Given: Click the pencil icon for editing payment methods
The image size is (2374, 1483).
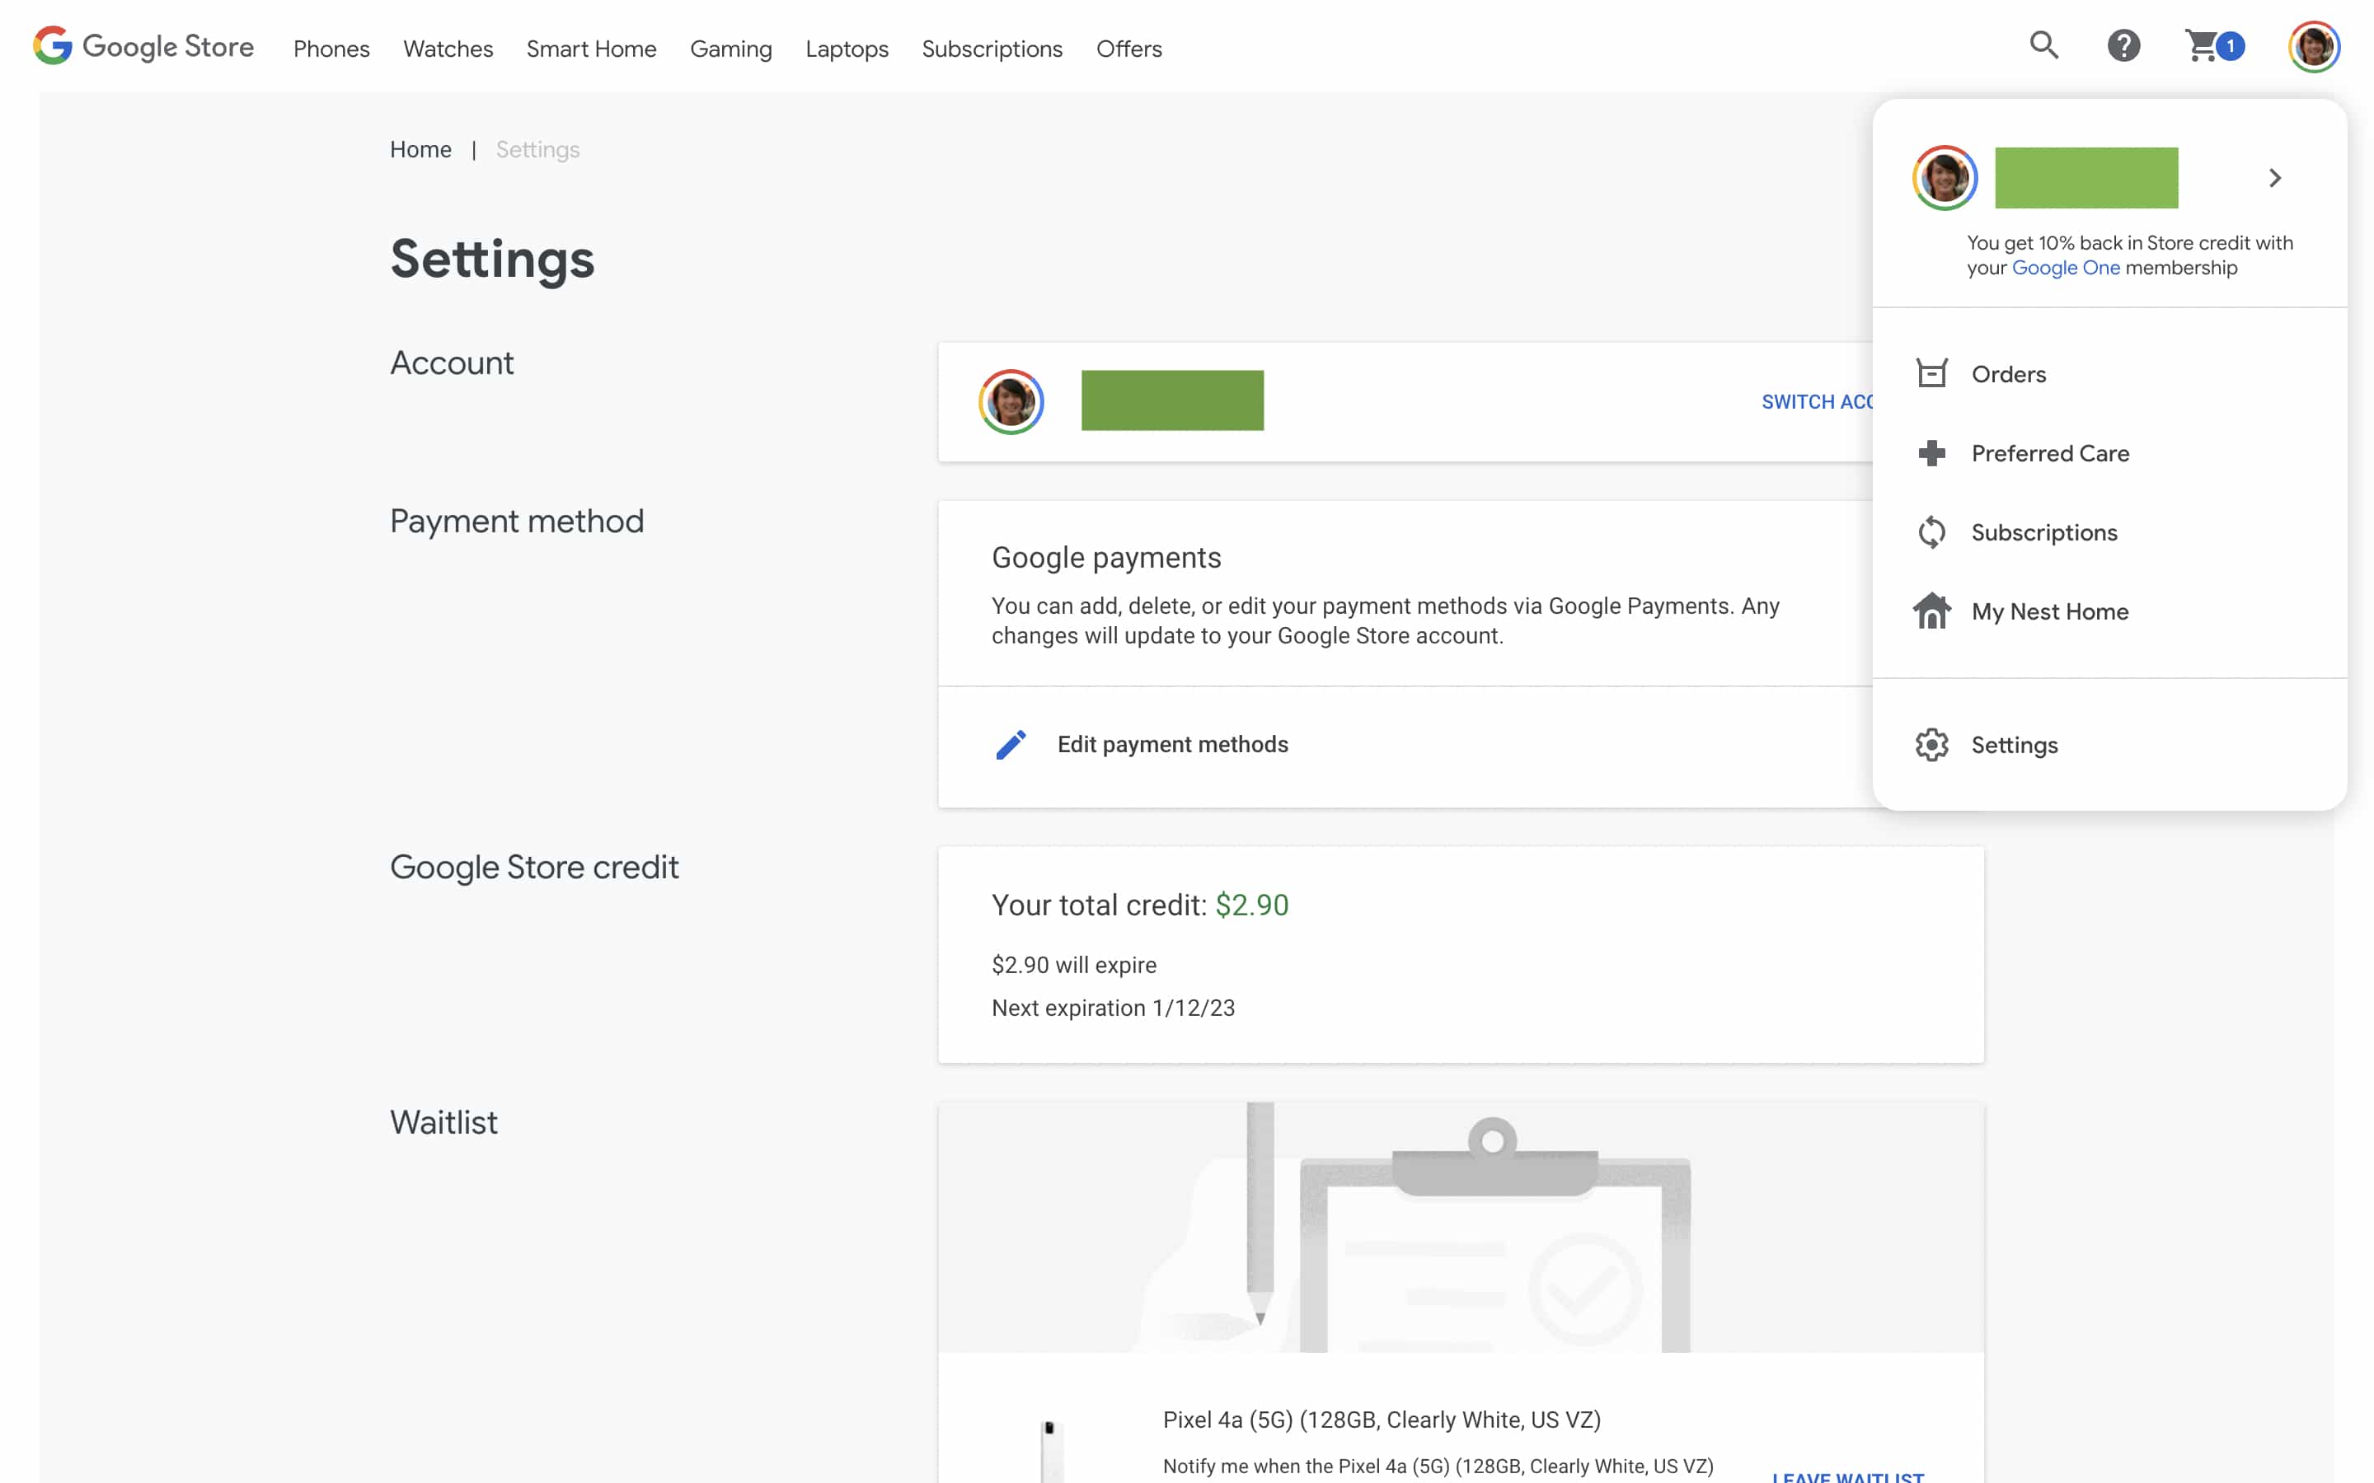Looking at the screenshot, I should click(x=1011, y=746).
